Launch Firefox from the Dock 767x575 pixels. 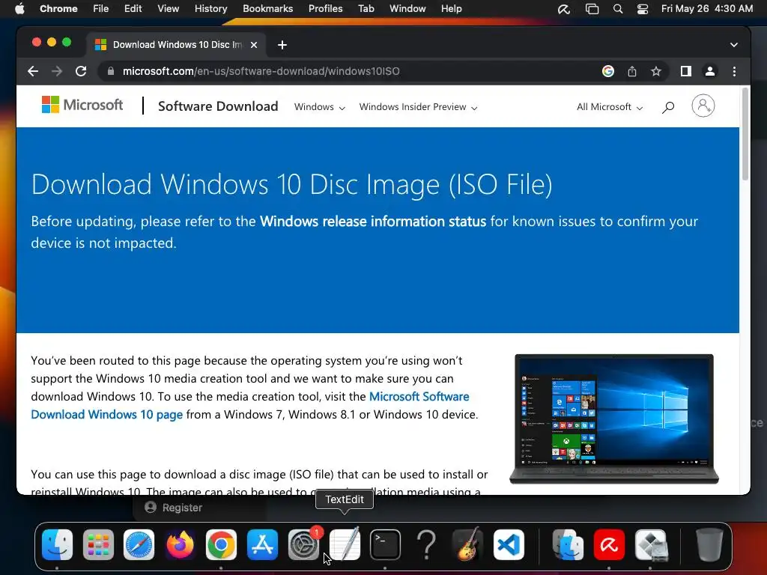pos(180,545)
